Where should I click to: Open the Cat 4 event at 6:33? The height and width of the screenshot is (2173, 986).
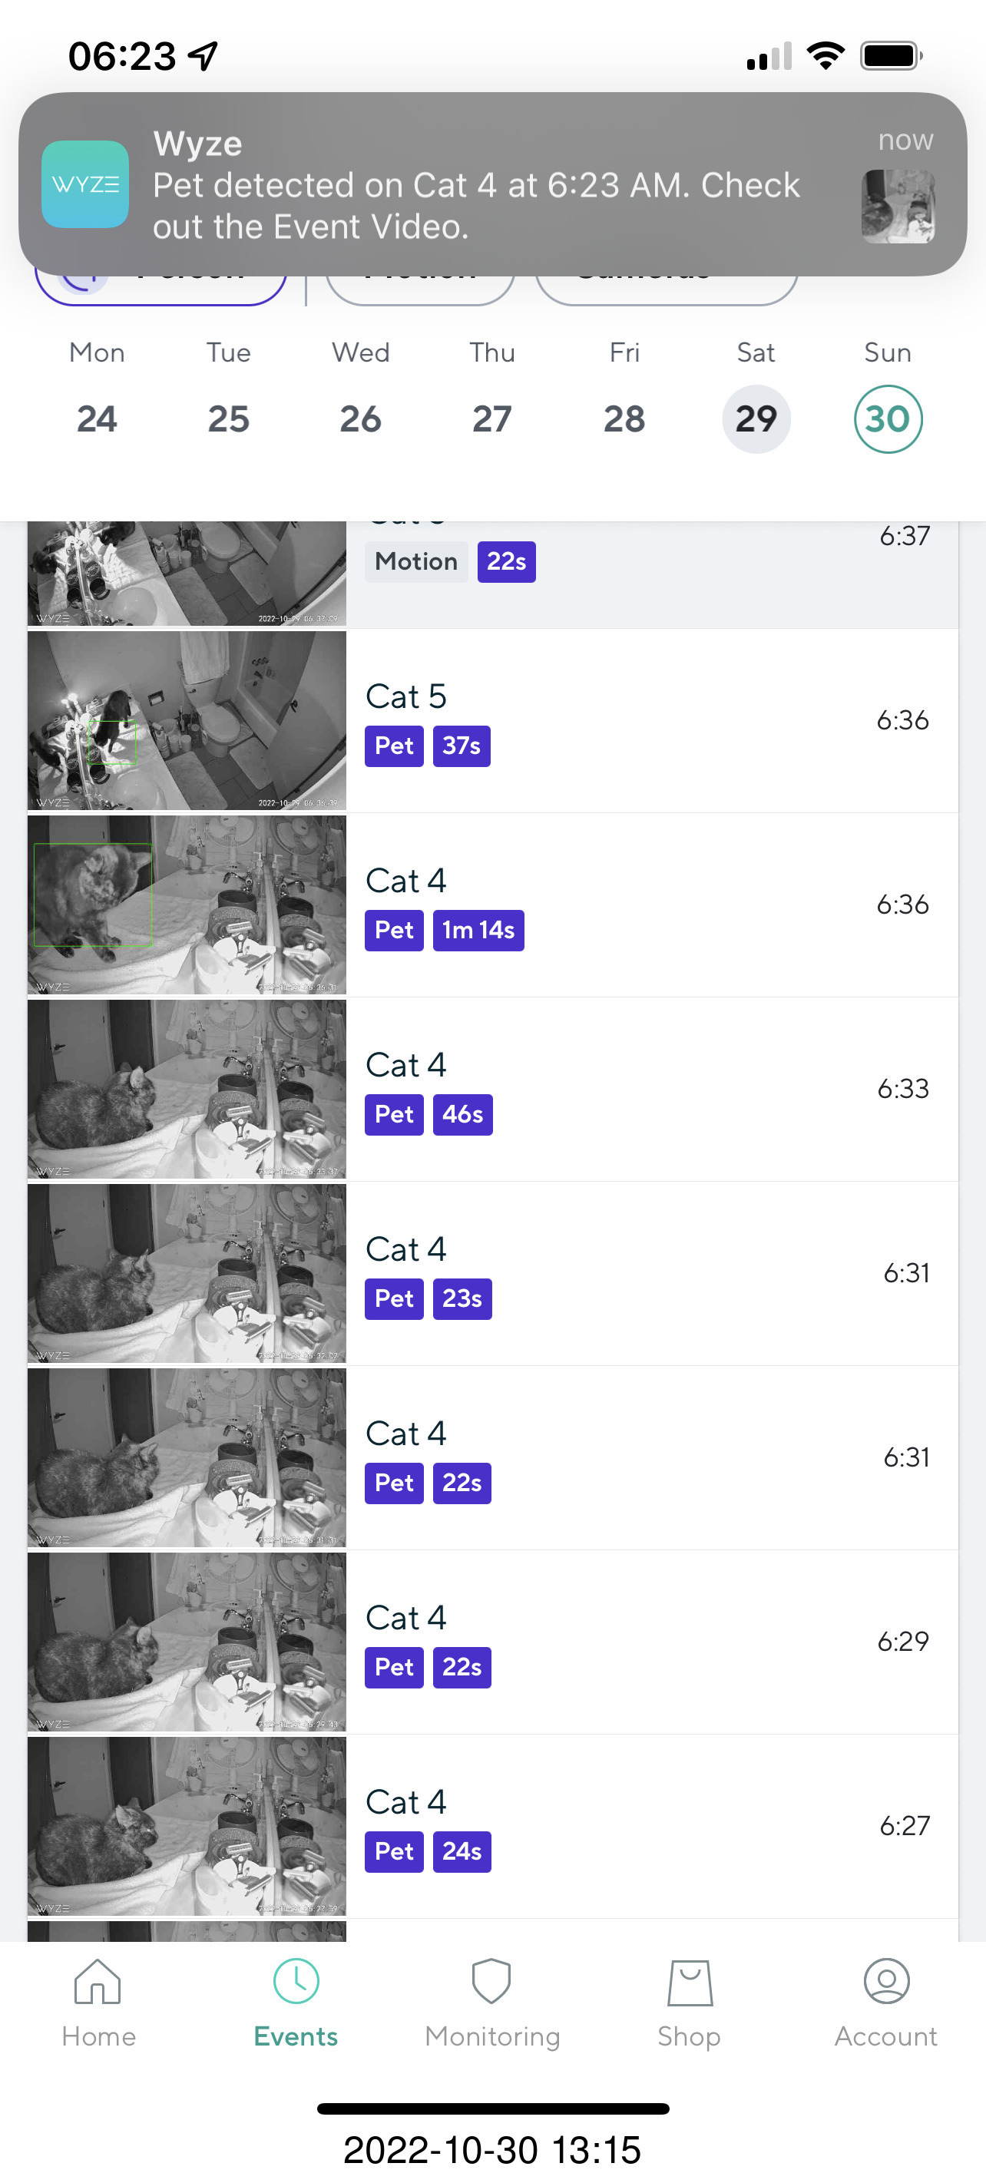[650, 1088]
